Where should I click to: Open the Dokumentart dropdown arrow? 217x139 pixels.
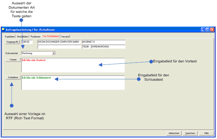54,53
